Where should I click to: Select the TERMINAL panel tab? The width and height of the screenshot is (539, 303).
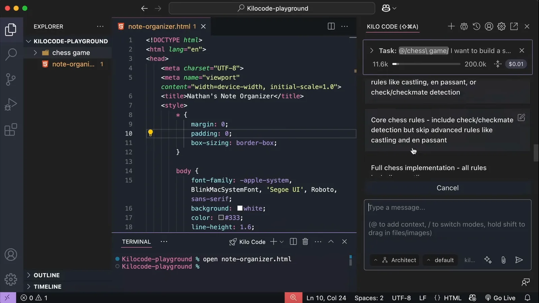[136, 242]
